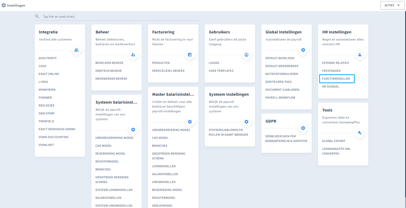Image resolution: width=406 pixels, height=208 pixels.
Task: Go to MUTATIEFORMULIEREN
Action: pos(282,74)
